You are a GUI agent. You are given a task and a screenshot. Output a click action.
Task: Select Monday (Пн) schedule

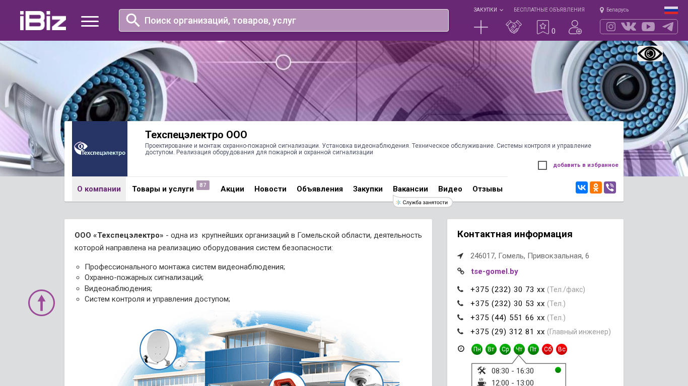coord(477,349)
